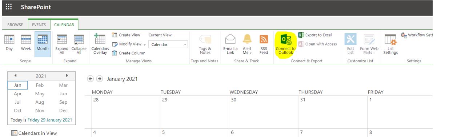Select Aug in the month picker
Viewport: 457px width, 137px height.
click(40, 102)
